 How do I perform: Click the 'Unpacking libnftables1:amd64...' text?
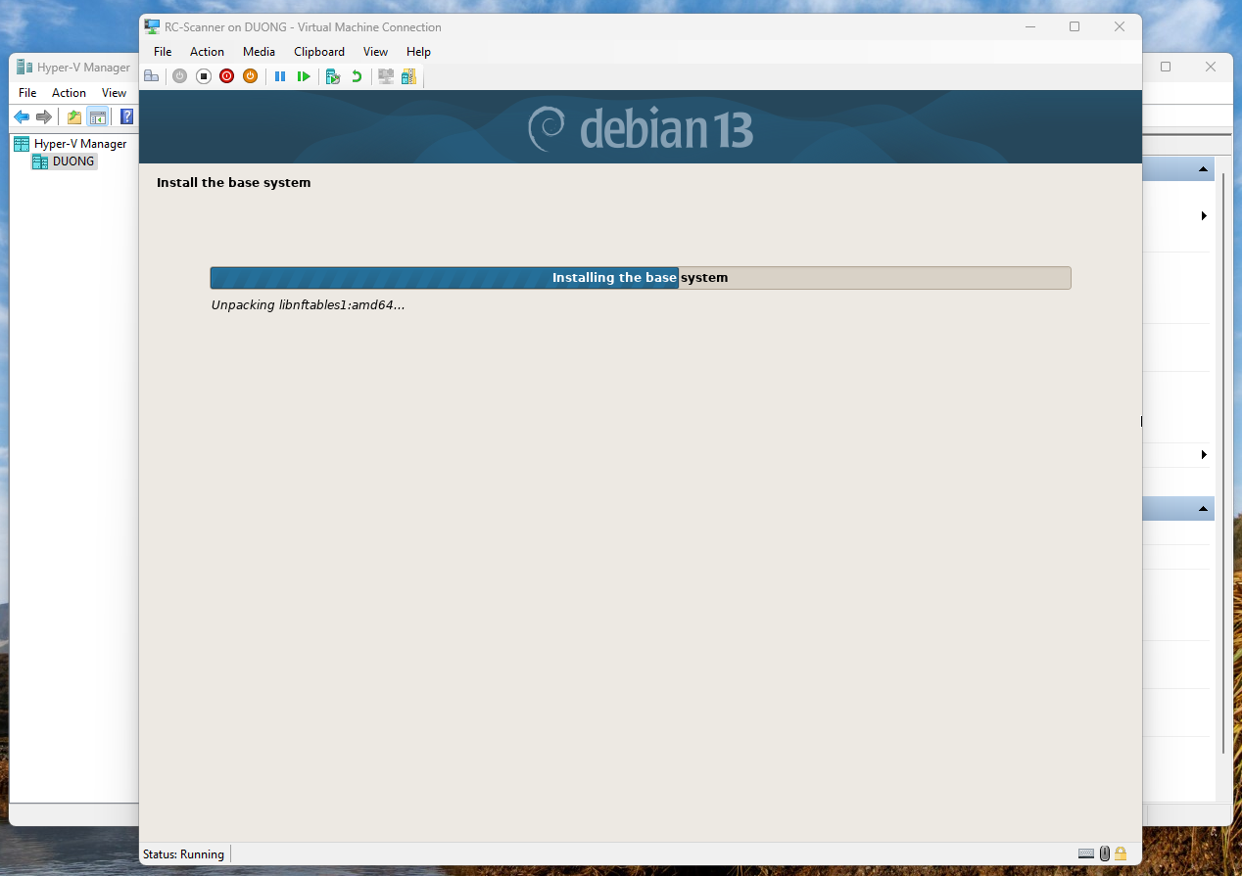(309, 305)
